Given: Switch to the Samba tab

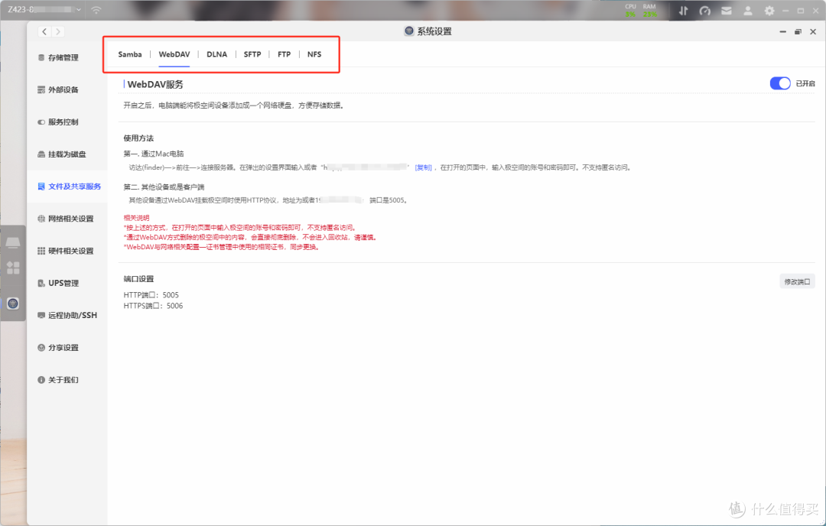Looking at the screenshot, I should (x=129, y=54).
